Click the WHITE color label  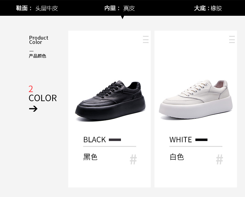[x=180, y=140]
